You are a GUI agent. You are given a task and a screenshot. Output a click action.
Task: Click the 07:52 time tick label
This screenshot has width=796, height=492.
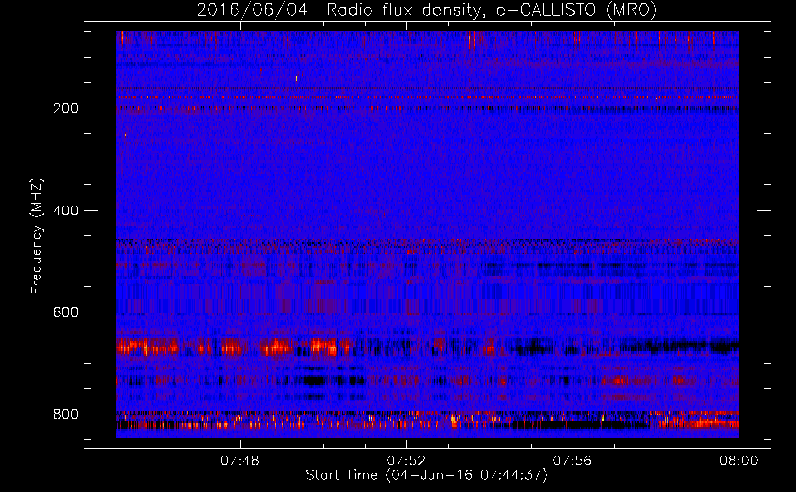[x=406, y=461]
